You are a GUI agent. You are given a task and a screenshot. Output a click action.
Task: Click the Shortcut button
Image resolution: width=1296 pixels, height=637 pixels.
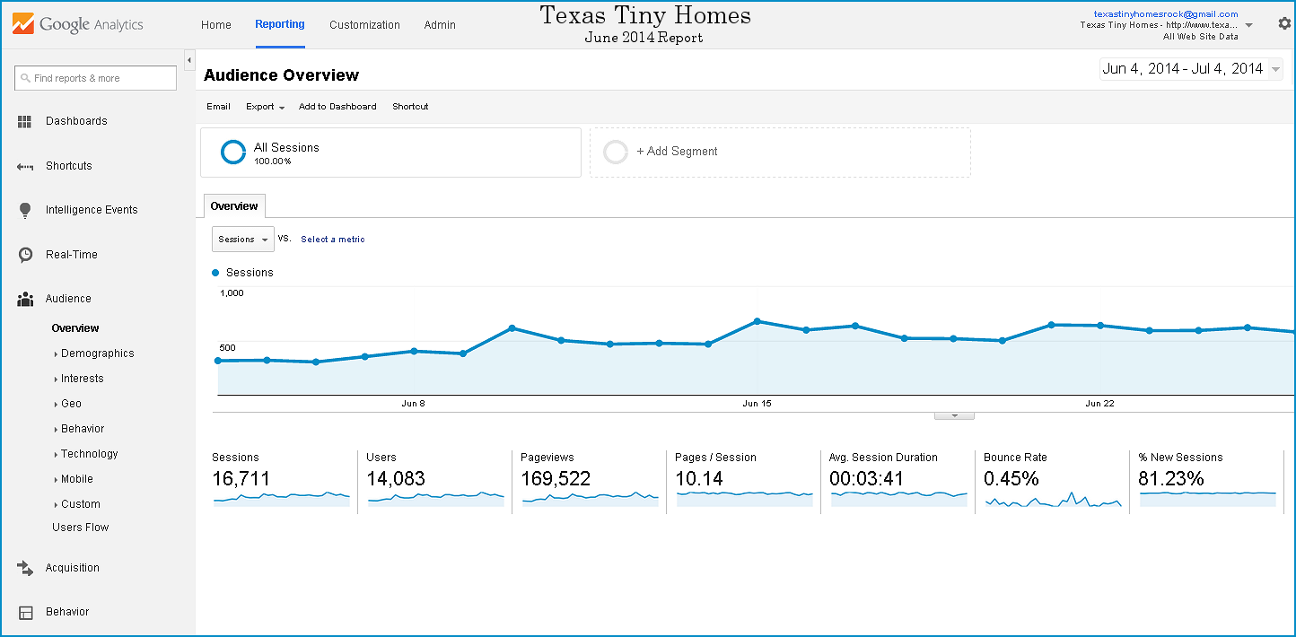(x=410, y=107)
